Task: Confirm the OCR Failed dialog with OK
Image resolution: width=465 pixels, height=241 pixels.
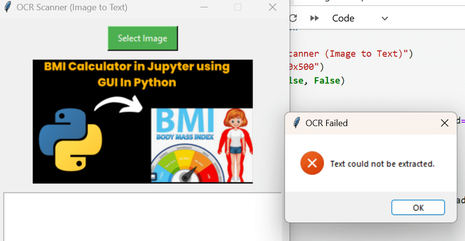Action: 418,207
